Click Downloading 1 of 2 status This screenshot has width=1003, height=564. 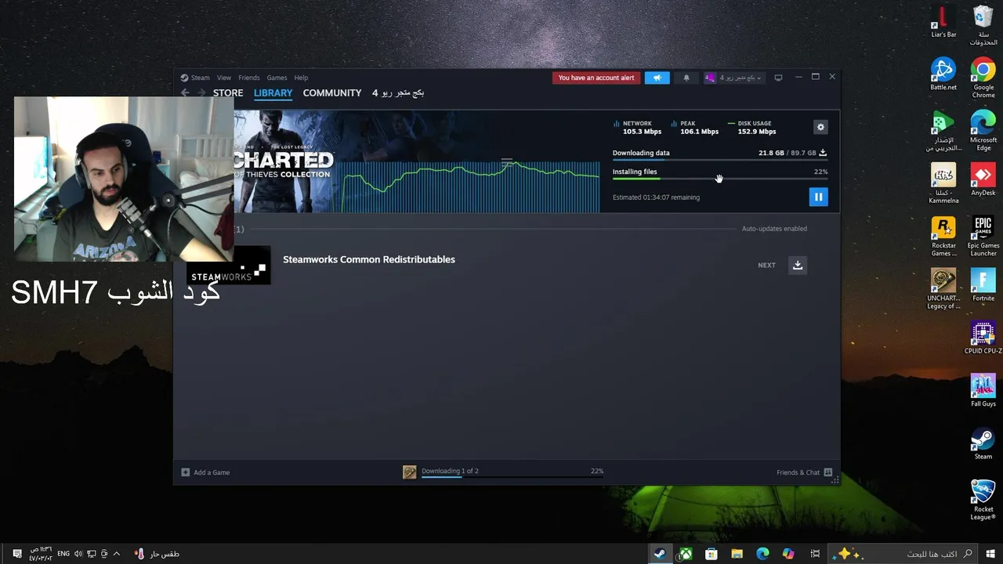(450, 471)
